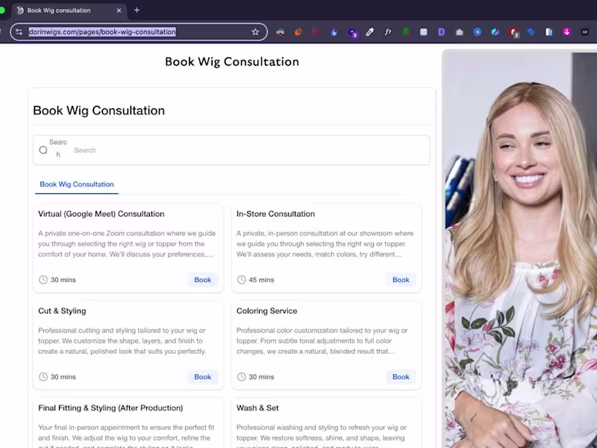Image resolution: width=597 pixels, height=448 pixels.
Task: Book the Coloring Service
Action: click(x=401, y=377)
